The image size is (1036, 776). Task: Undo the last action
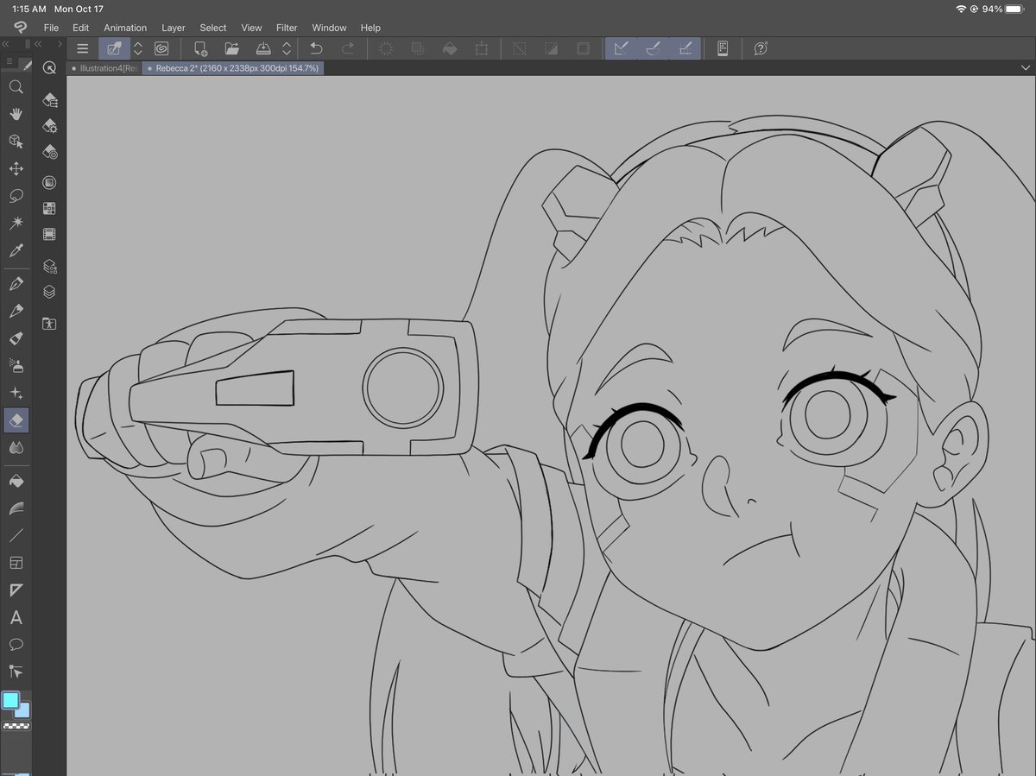tap(316, 49)
